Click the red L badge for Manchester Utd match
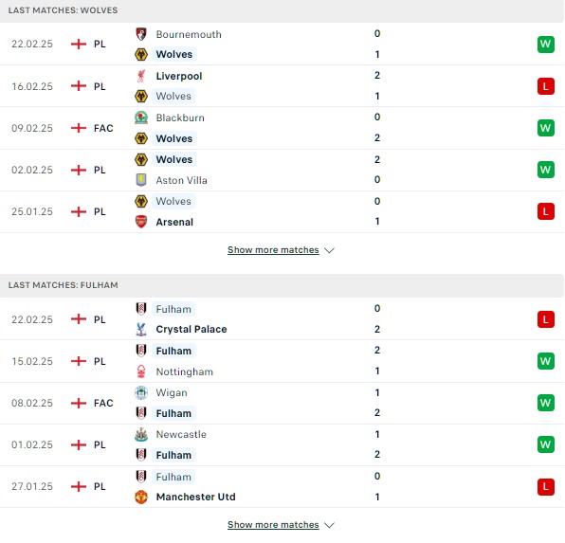 tap(545, 487)
